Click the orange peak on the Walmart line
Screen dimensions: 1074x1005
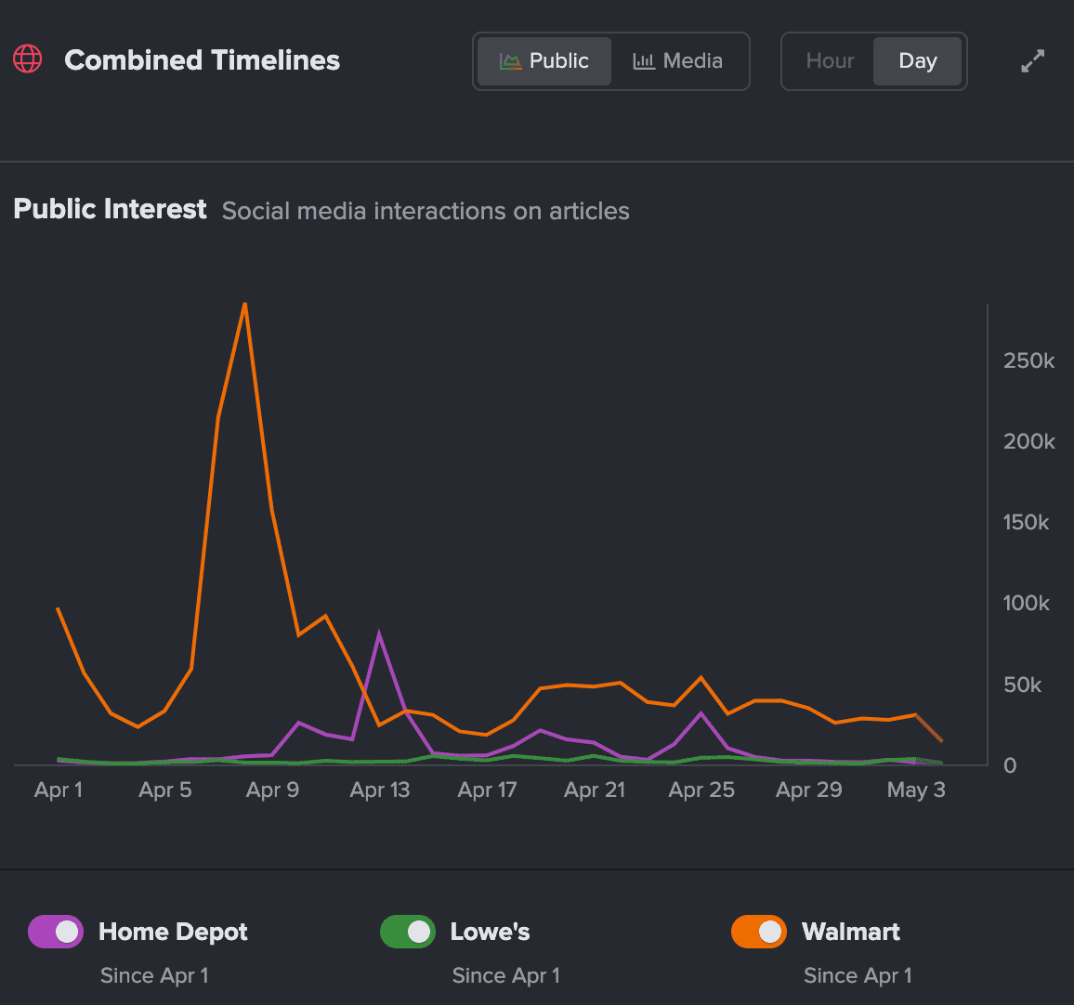(x=245, y=304)
